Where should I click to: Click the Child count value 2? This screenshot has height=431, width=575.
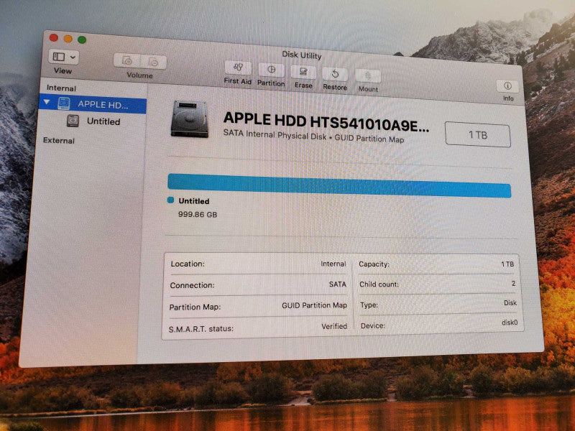513,283
